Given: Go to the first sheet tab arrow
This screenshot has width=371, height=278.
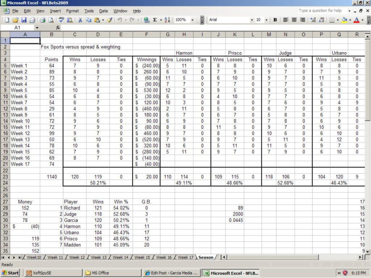Looking at the screenshot, I should tap(3, 257).
